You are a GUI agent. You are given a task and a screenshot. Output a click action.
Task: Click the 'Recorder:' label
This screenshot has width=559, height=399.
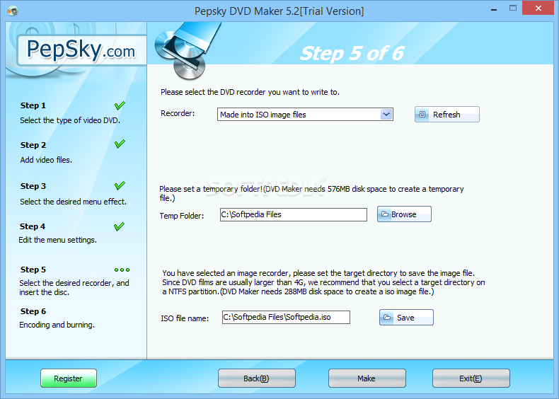point(178,113)
